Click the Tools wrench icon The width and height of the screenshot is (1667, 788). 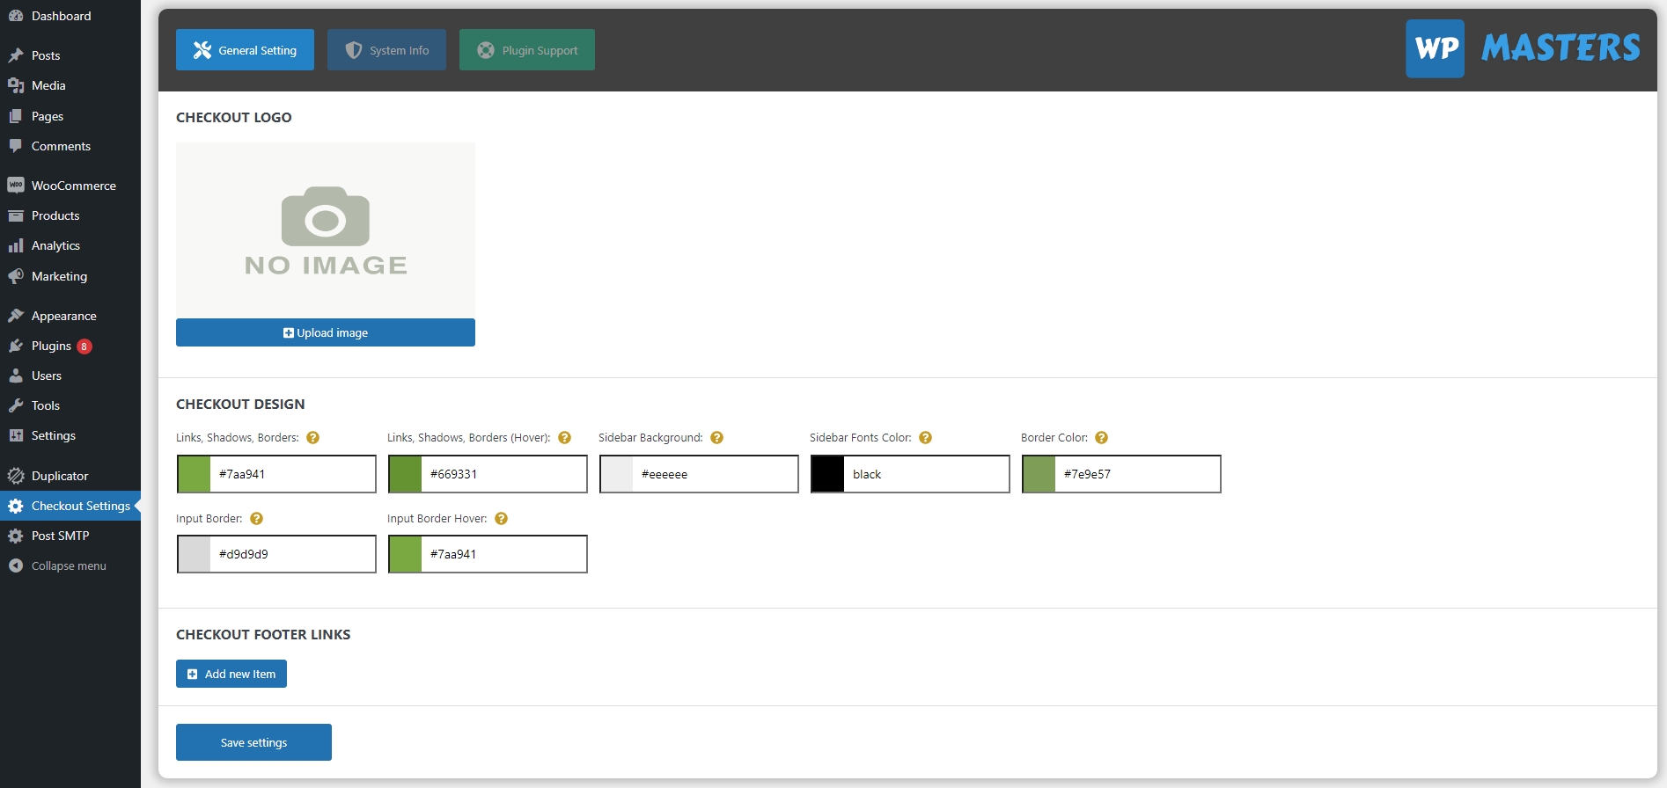pyautogui.click(x=16, y=405)
